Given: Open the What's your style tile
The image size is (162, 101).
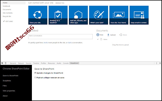Looking at the screenshot, I should point(98,15).
